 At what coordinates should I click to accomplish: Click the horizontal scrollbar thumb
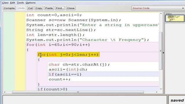(78, 92)
